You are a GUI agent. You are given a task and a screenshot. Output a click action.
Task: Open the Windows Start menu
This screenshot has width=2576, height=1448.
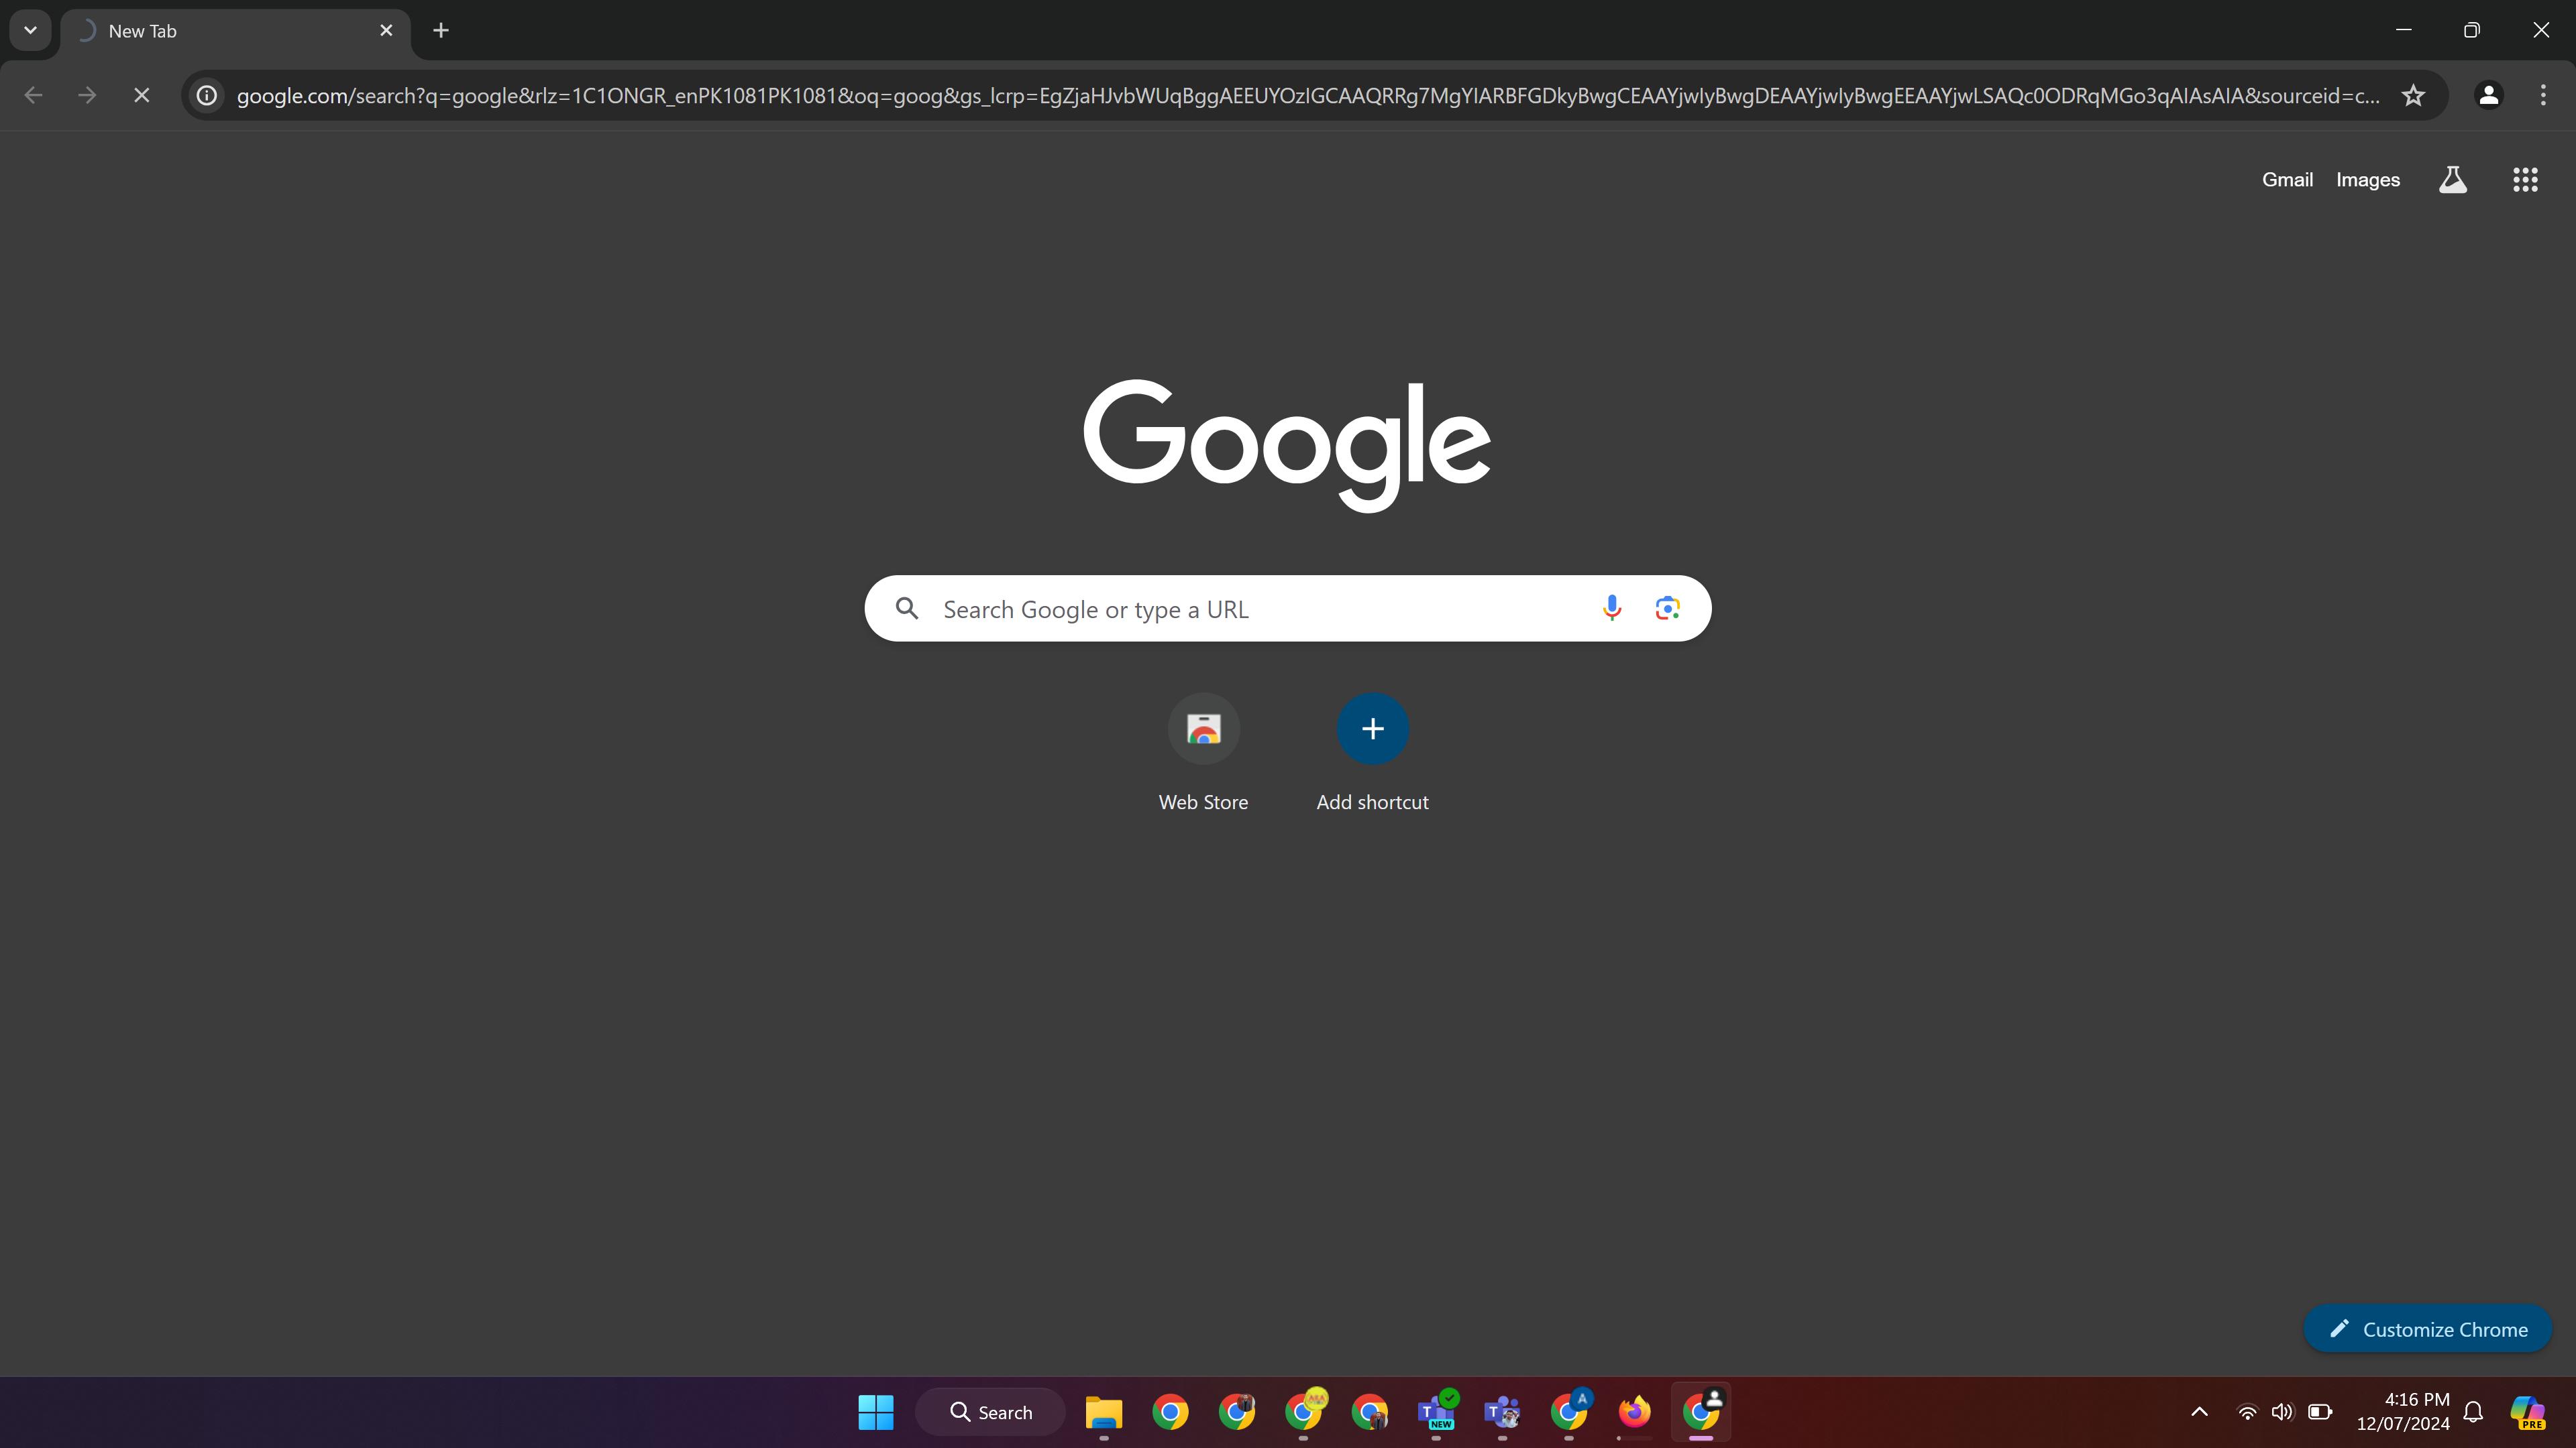click(x=876, y=1412)
